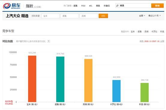Click axis label 宝来 (第1名)
This screenshot has width=166, height=110.
tap(32, 104)
